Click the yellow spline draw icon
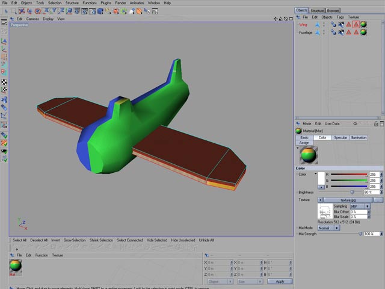Image resolution: width=385 pixels, height=289 pixels. (x=108, y=11)
